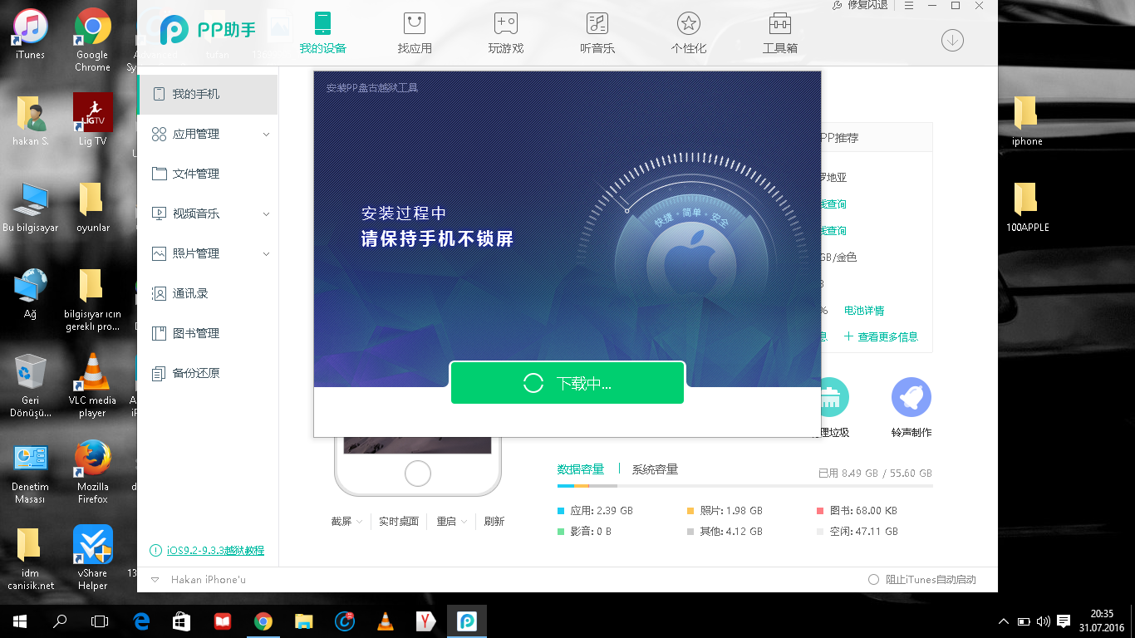
Task: Click the 其他: 4.12 GB legend
Action: (725, 532)
